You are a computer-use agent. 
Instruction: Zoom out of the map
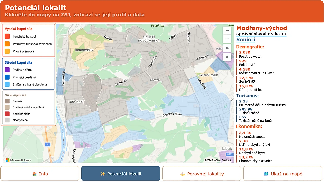pyautogui.click(x=227, y=39)
